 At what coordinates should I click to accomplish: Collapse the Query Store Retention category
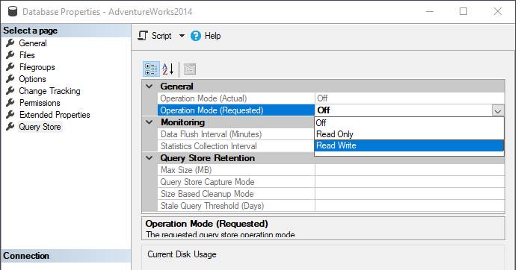pos(149,158)
